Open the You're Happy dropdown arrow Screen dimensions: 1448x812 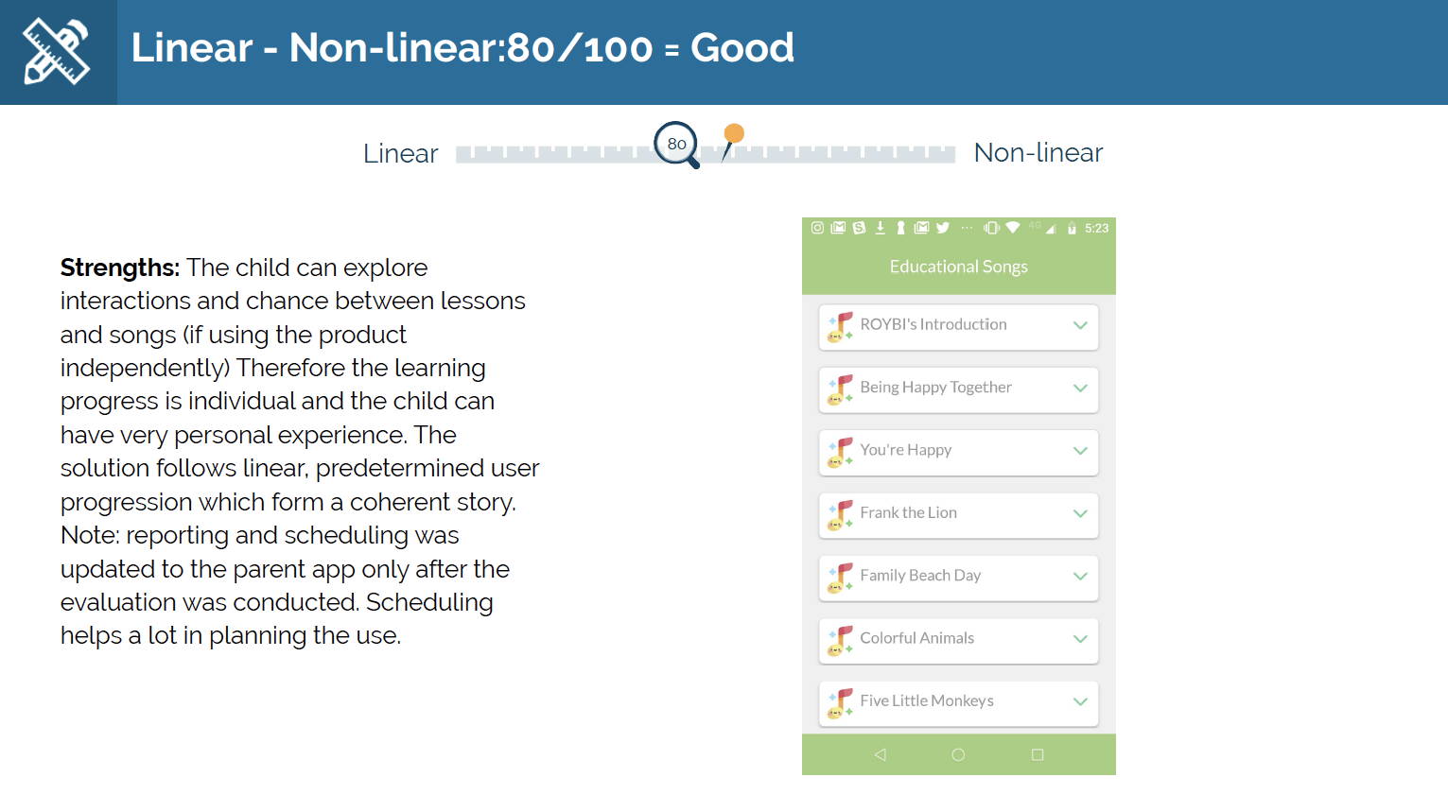[x=1080, y=451]
